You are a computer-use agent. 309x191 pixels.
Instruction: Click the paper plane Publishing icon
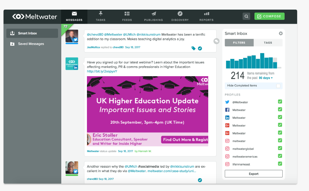[154, 13]
